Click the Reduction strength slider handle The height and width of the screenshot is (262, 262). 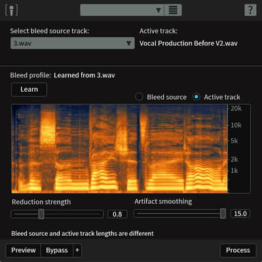click(x=41, y=214)
